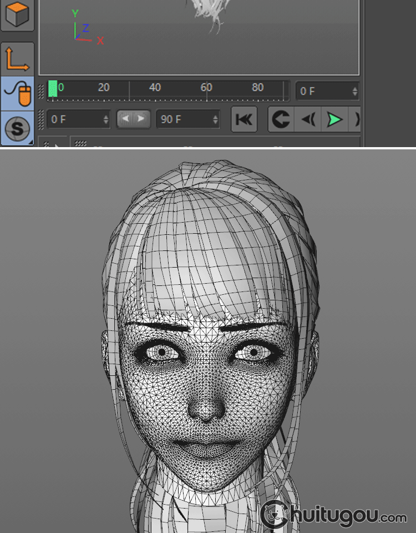Toggle the snap S icon
This screenshot has width=416, height=533.
(17, 128)
